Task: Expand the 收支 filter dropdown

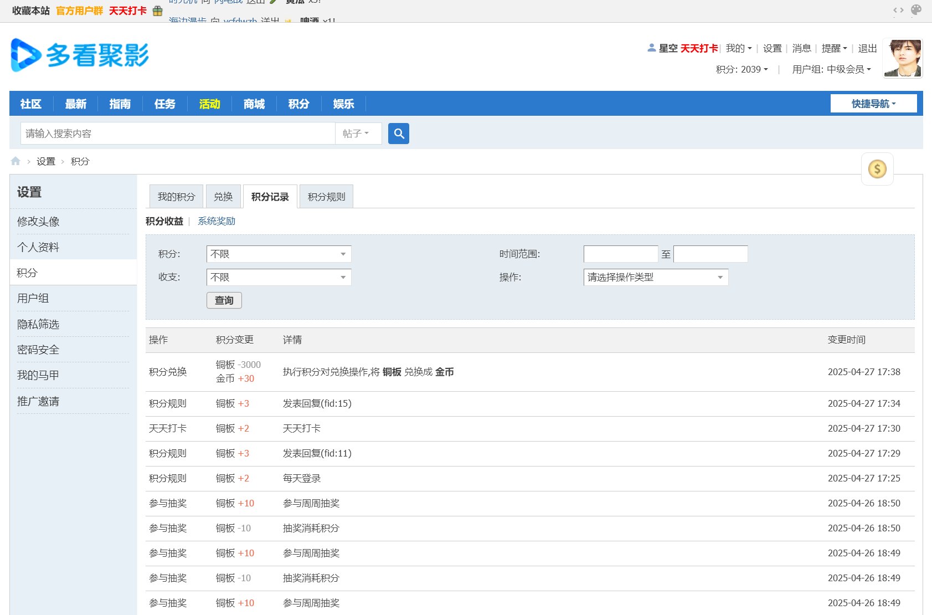Action: 279,278
